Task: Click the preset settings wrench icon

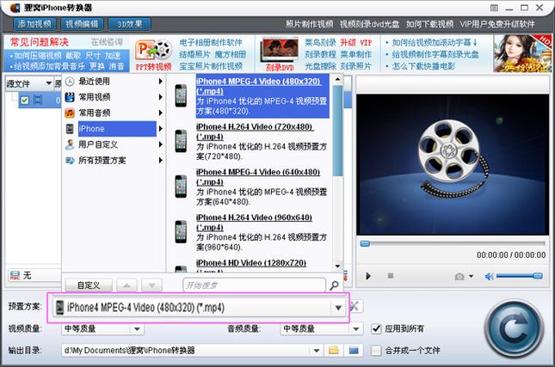Action: (355, 307)
